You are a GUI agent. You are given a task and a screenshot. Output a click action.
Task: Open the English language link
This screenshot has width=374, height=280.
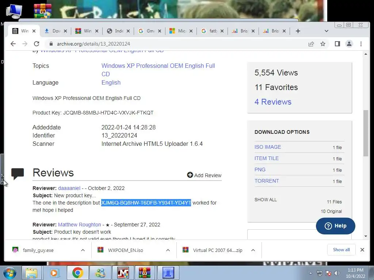pyautogui.click(x=111, y=83)
